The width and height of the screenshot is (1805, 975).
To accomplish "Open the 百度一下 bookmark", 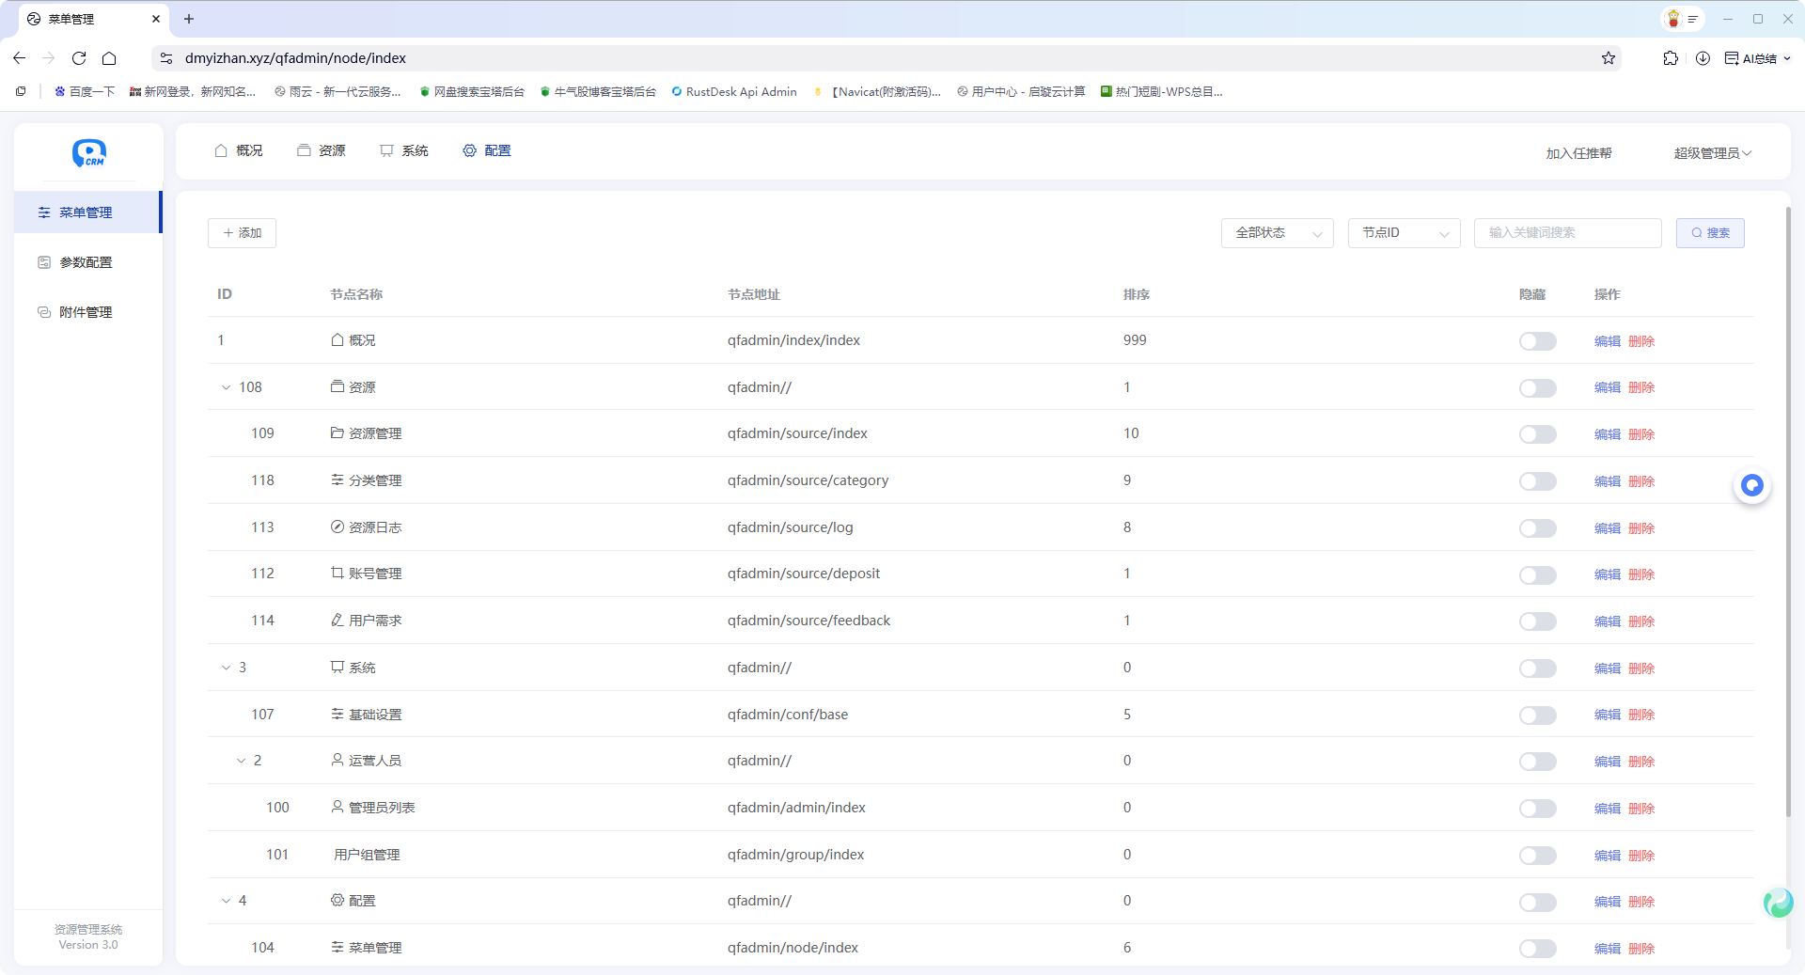I will (85, 91).
